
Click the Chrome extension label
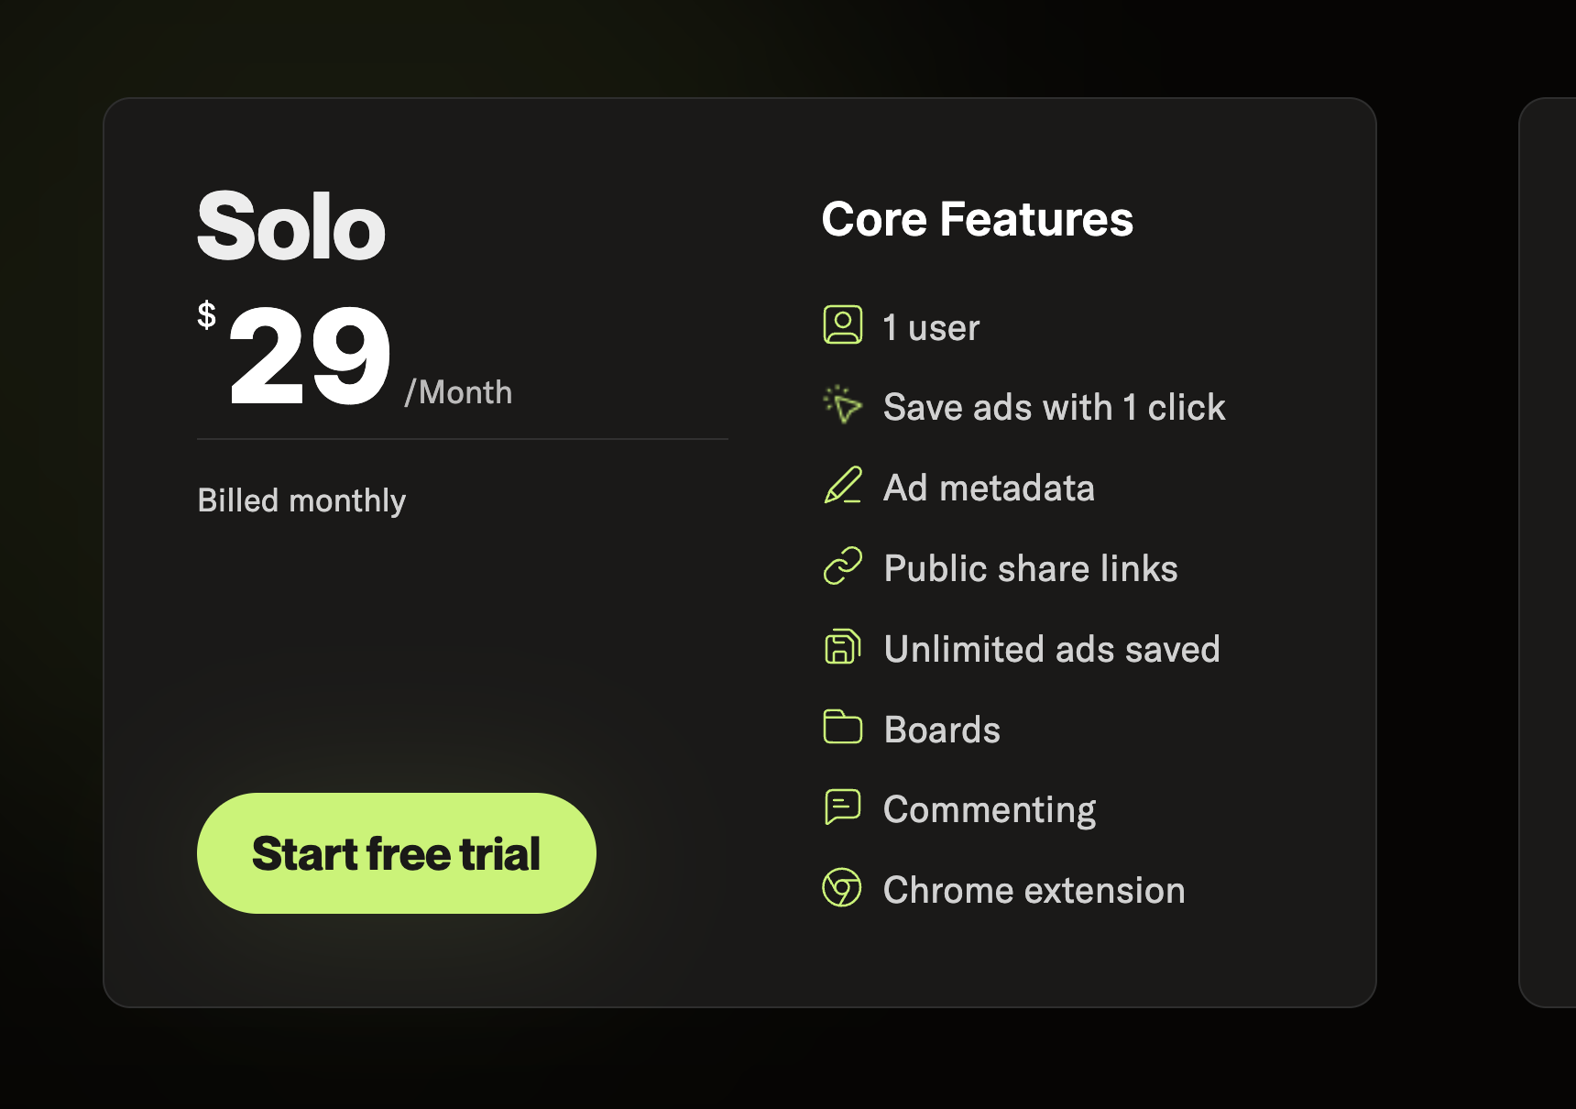point(1034,891)
